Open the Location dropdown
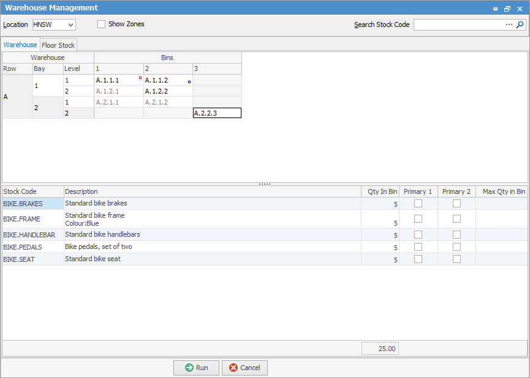The width and height of the screenshot is (530, 378). (71, 25)
